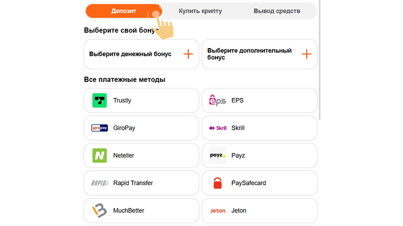The image size is (403, 226).
Task: Click the vertical scrollbar on the right
Action: click(319, 60)
